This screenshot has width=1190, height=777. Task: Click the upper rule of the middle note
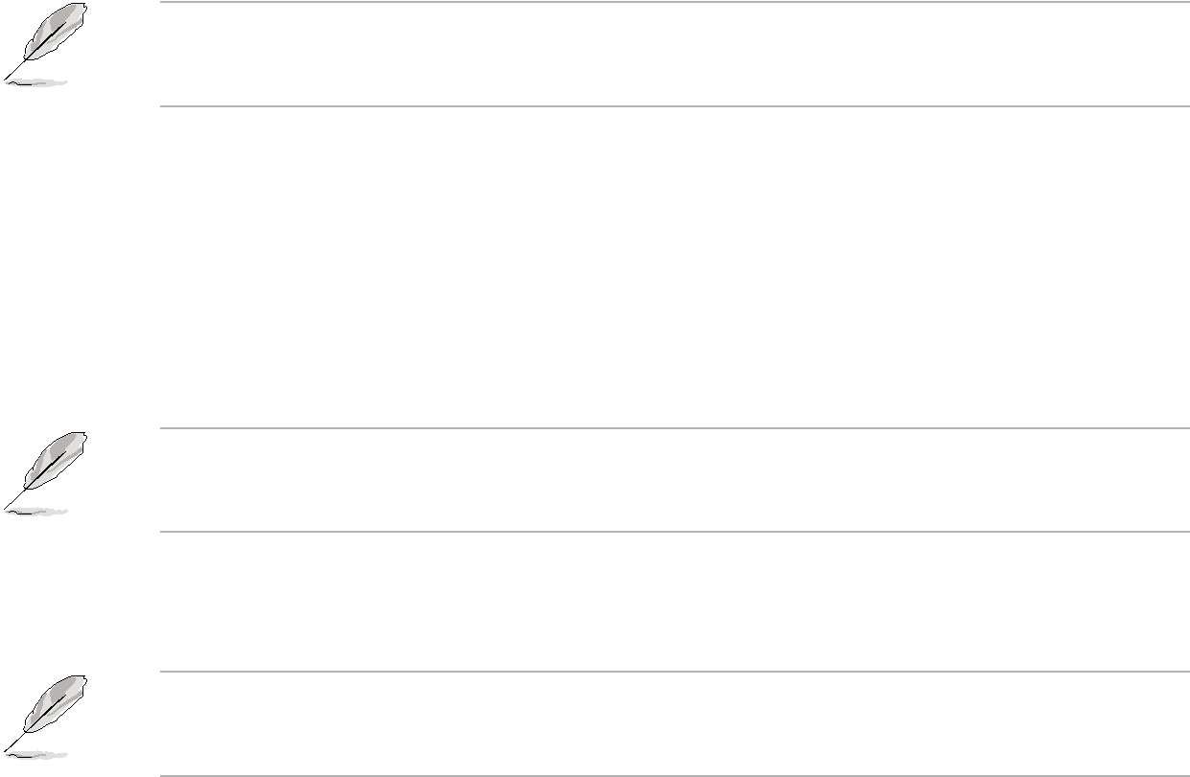pos(674,428)
